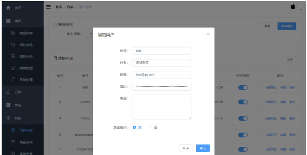Click the 营销 marketing icon
Image resolution: width=307 pixels, height=155 pixels.
(8, 105)
